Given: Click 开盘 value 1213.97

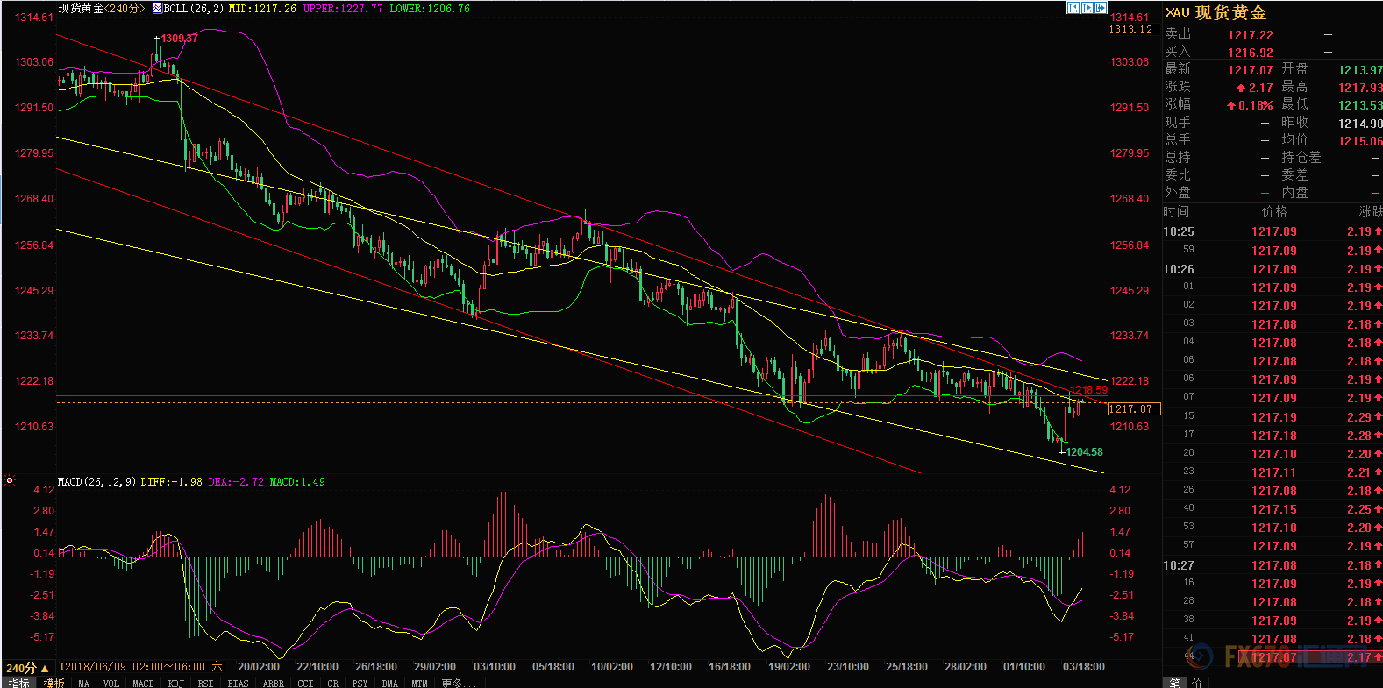Looking at the screenshot, I should click(1360, 70).
